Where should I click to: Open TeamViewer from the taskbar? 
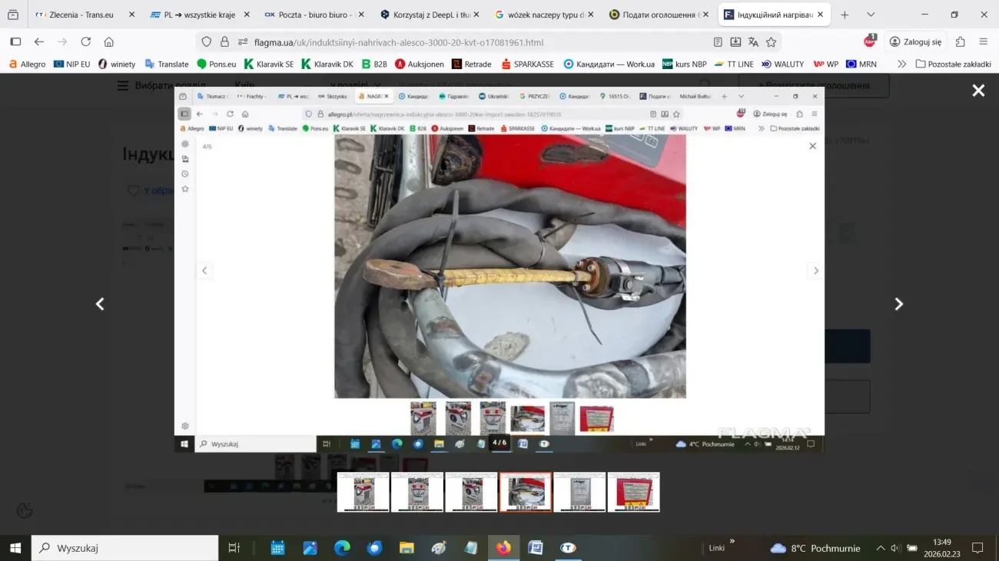pos(567,548)
